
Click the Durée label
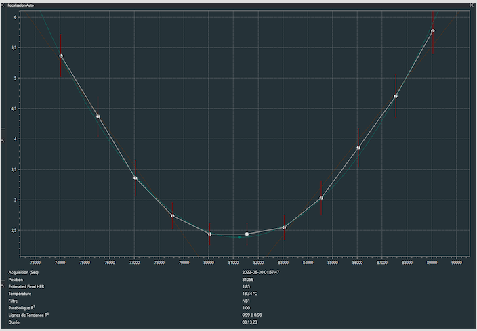click(x=14, y=322)
